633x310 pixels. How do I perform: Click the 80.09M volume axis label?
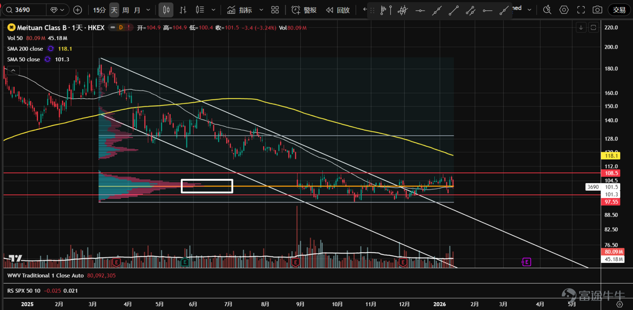click(614, 252)
